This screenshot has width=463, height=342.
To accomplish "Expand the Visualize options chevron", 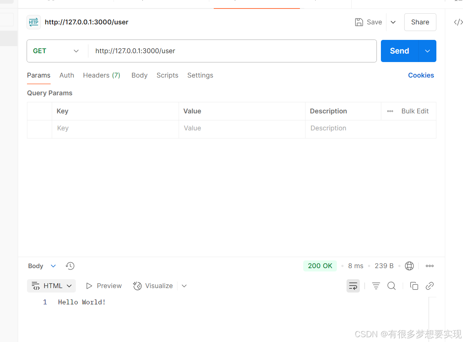I will point(184,286).
